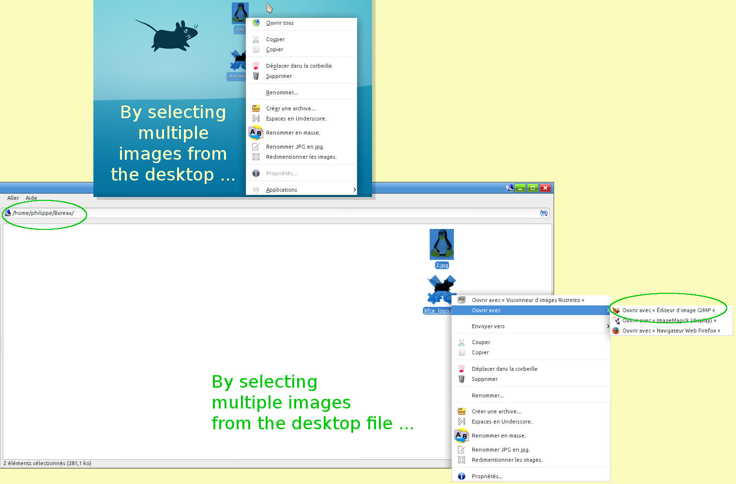Choose Ouvrir avec Navigateur Web Firefox

coord(672,331)
